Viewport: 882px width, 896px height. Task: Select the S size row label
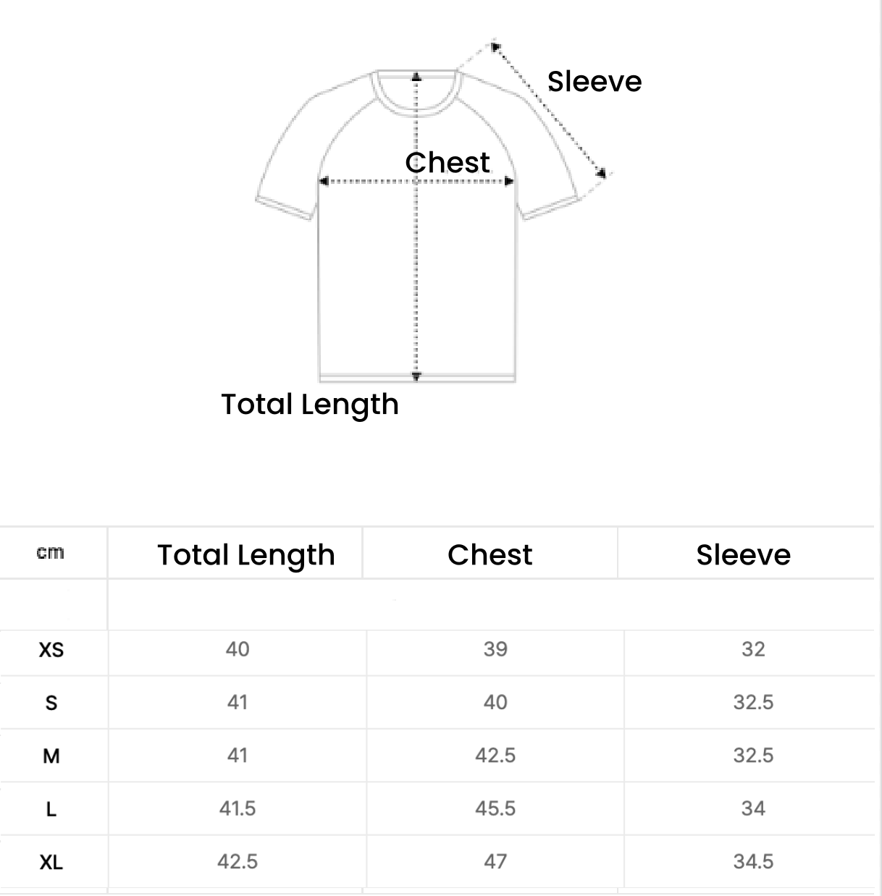tap(51, 703)
